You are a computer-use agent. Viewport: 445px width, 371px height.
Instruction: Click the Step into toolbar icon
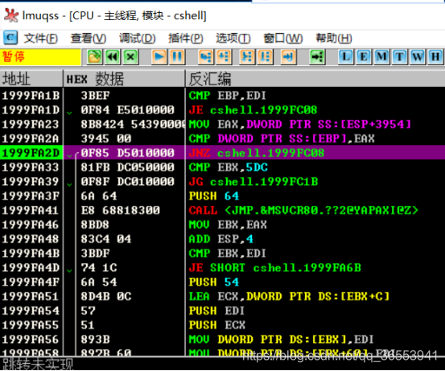pyautogui.click(x=206, y=57)
